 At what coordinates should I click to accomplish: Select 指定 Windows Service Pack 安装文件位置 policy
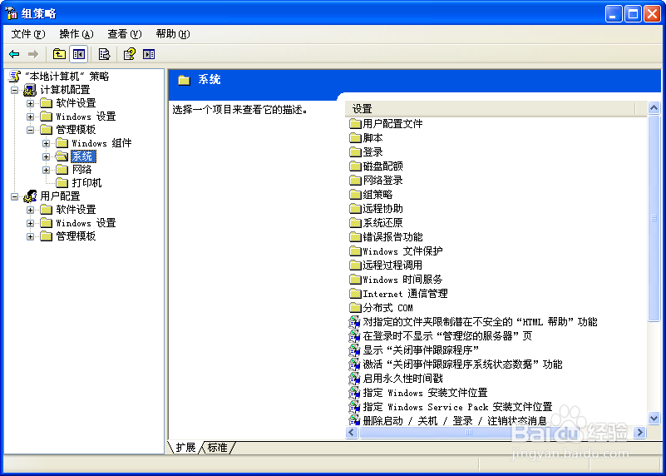click(457, 407)
